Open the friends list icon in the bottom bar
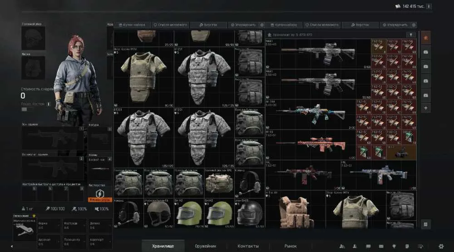 (342, 246)
